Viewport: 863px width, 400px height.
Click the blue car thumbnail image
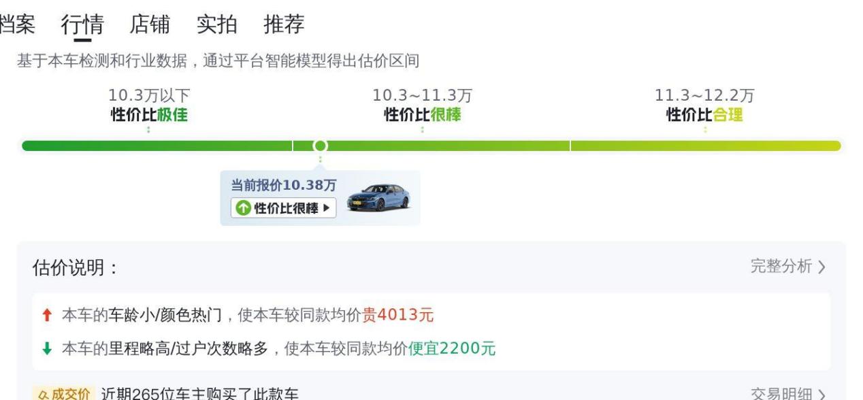tap(378, 198)
